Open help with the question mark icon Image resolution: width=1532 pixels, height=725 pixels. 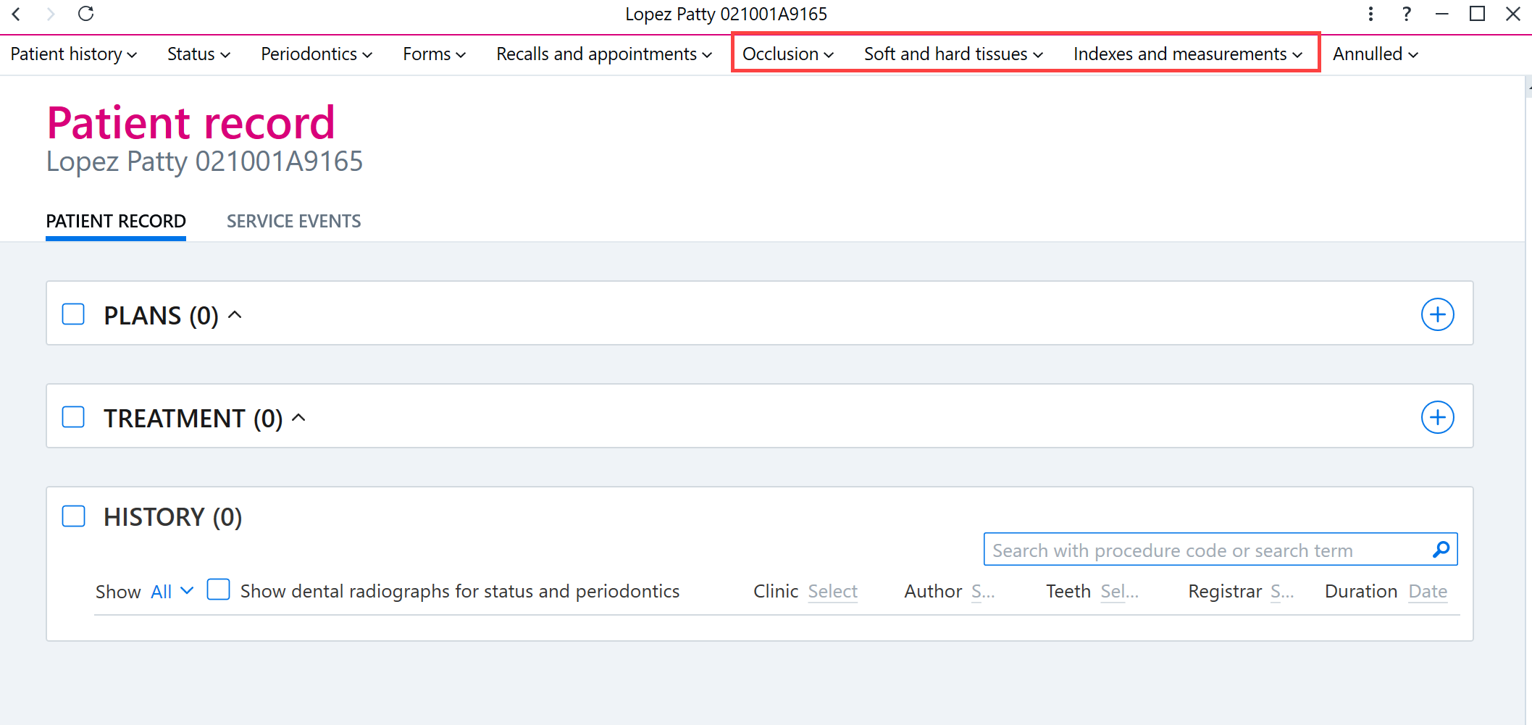coord(1406,14)
